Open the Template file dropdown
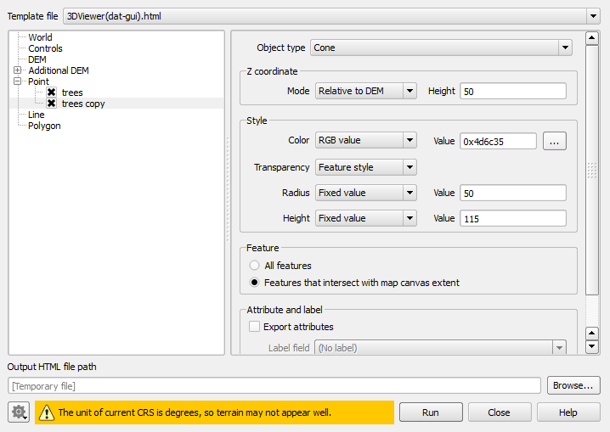 pos(332,16)
